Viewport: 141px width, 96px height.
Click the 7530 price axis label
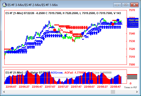(x=132, y=41)
